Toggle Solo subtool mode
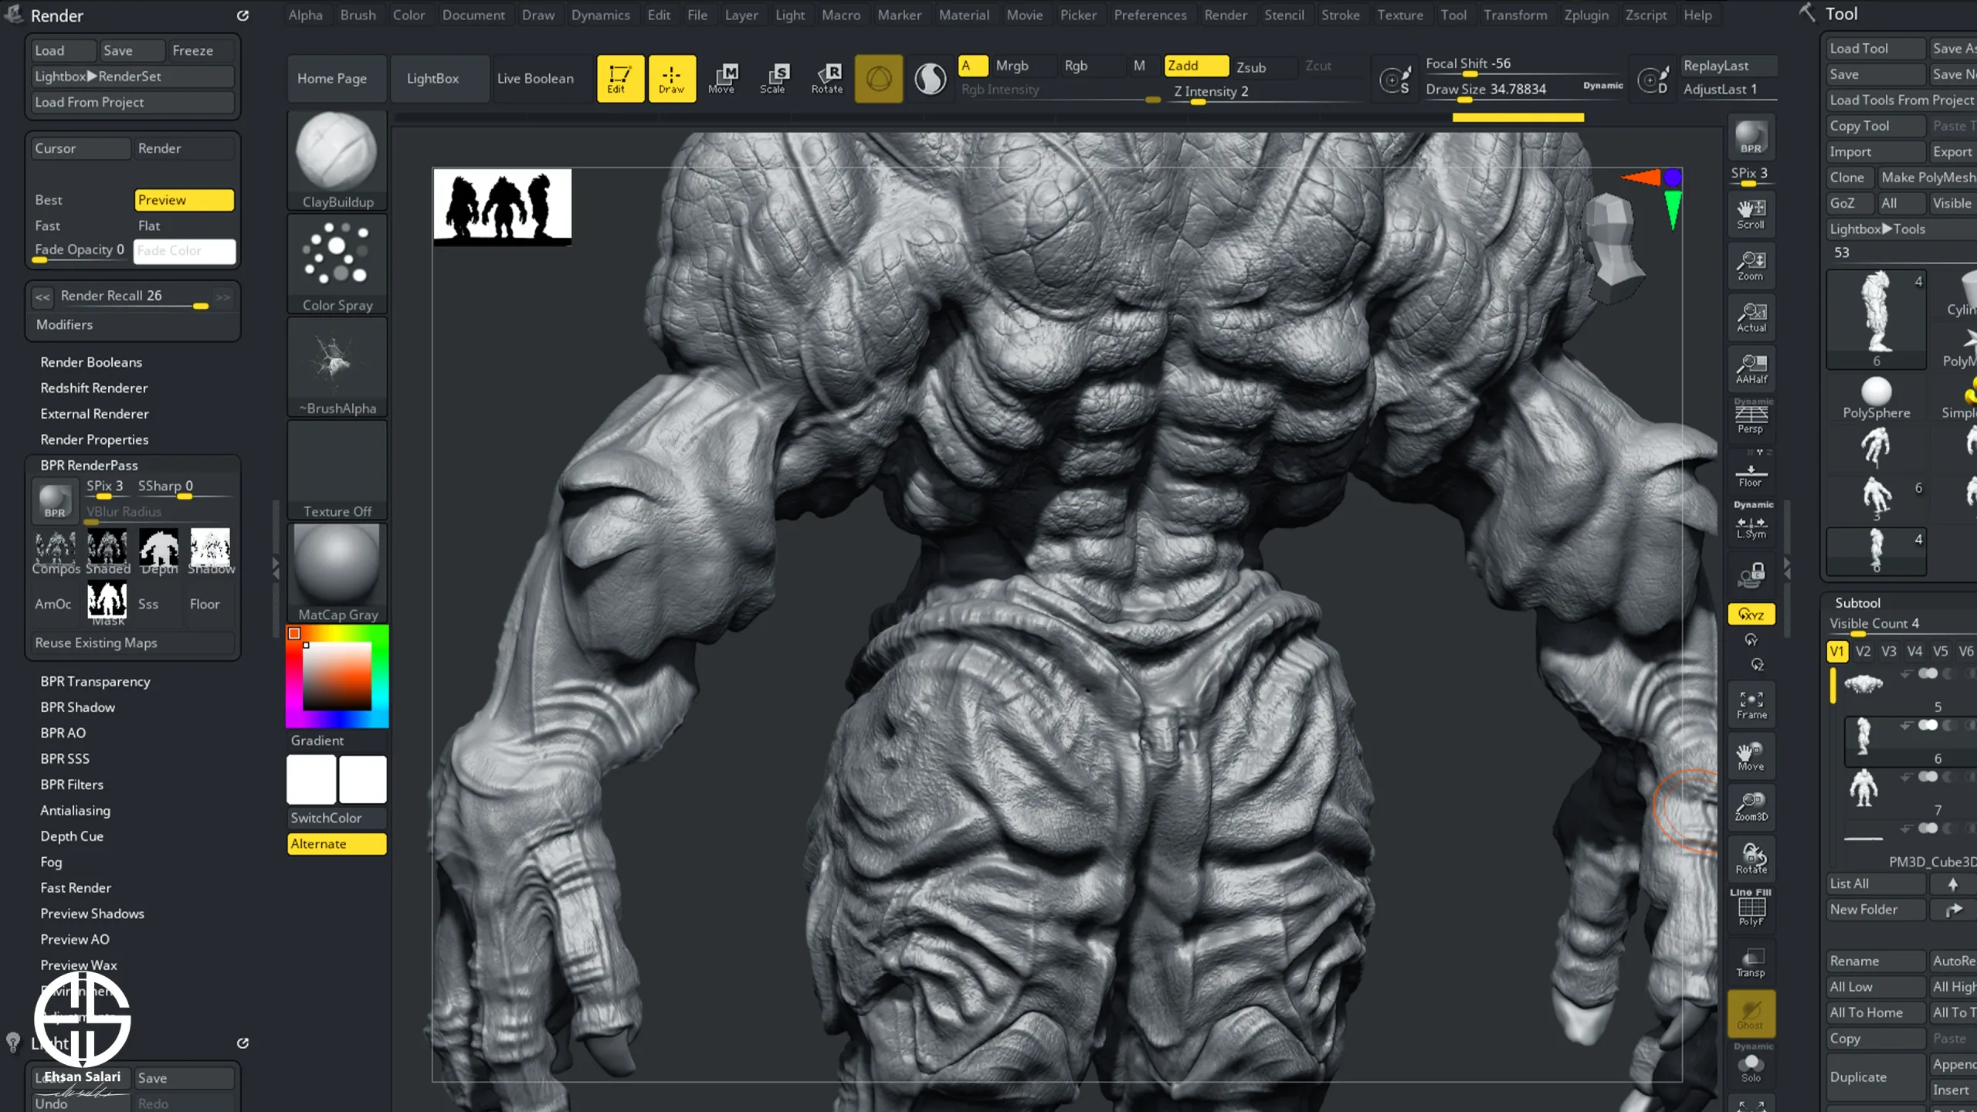The image size is (1977, 1112). [x=1751, y=1064]
